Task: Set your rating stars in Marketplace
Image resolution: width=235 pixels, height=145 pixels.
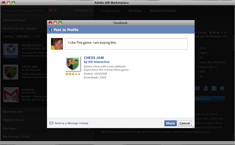Action: 217,32
